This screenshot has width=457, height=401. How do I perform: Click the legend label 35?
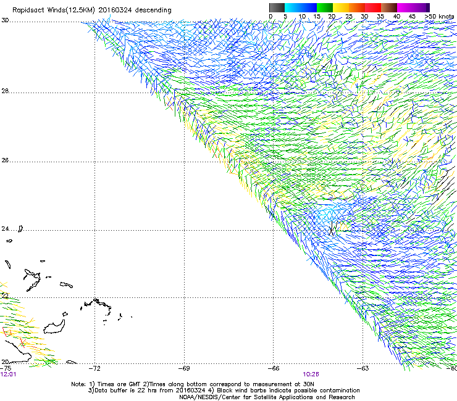tap(380, 17)
